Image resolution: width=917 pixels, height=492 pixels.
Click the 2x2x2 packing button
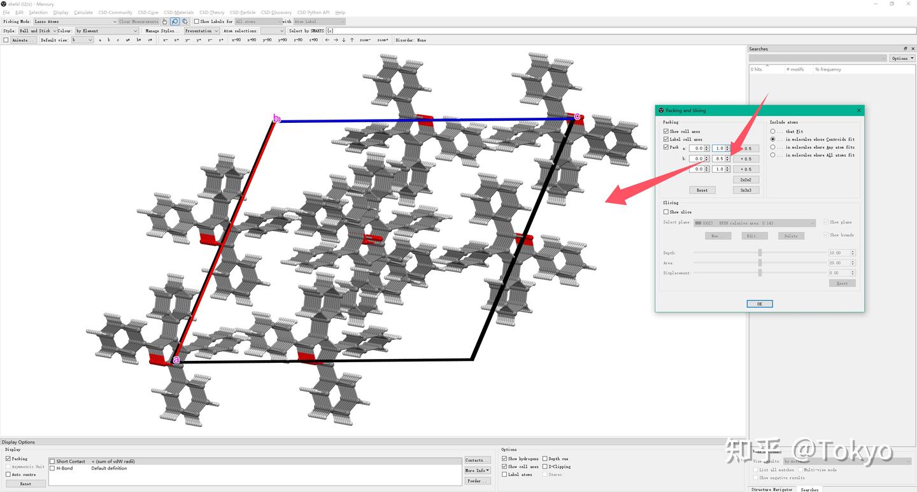[746, 179]
